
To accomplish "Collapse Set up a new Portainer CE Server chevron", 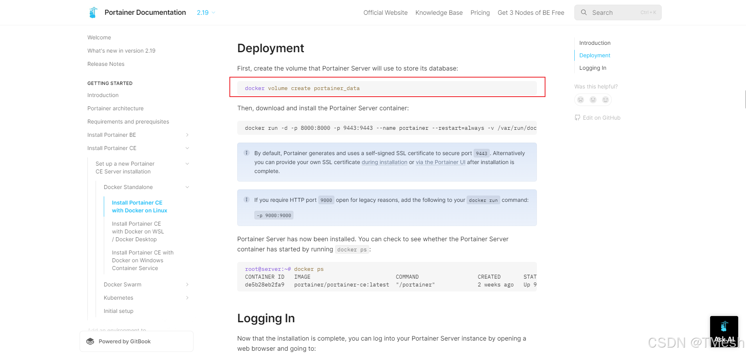I will click(x=187, y=164).
